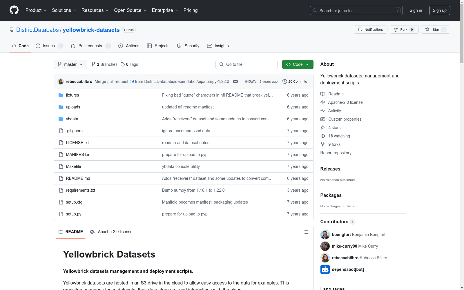Click the Search or jump to field
Image resolution: width=464 pixels, height=290 pixels.
pyautogui.click(x=356, y=10)
